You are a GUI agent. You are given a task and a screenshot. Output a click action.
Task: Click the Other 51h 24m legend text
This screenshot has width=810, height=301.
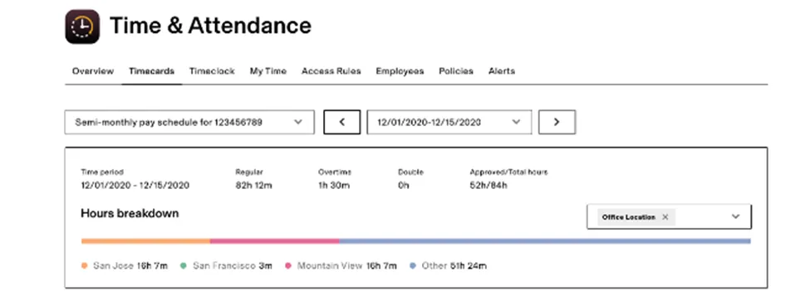(x=454, y=266)
